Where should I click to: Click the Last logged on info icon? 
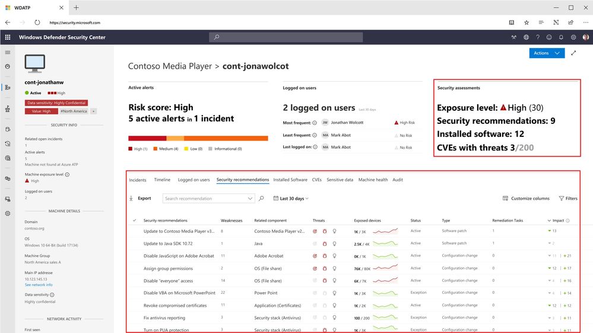coord(315,147)
